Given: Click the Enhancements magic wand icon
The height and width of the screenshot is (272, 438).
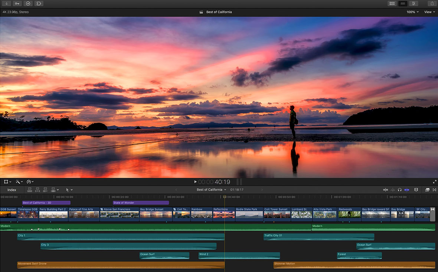Looking at the screenshot, I should tap(18, 181).
